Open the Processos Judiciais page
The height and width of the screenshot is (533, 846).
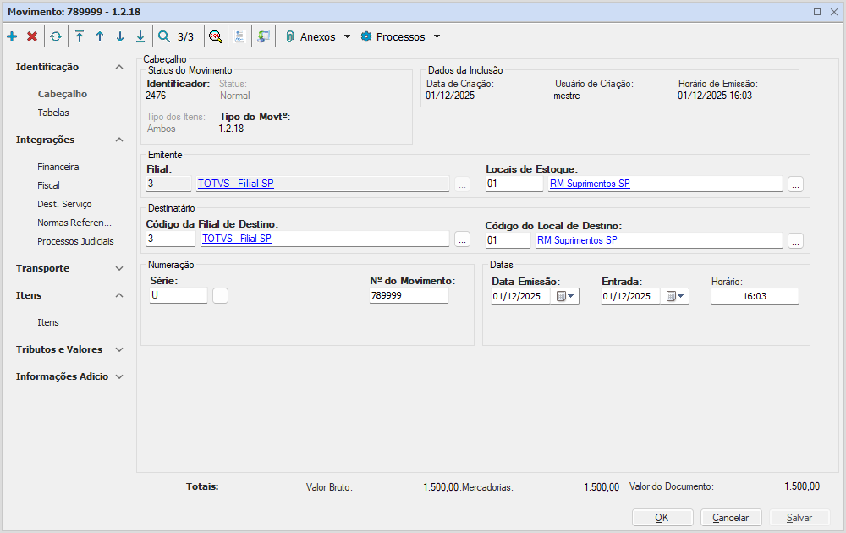pos(75,241)
